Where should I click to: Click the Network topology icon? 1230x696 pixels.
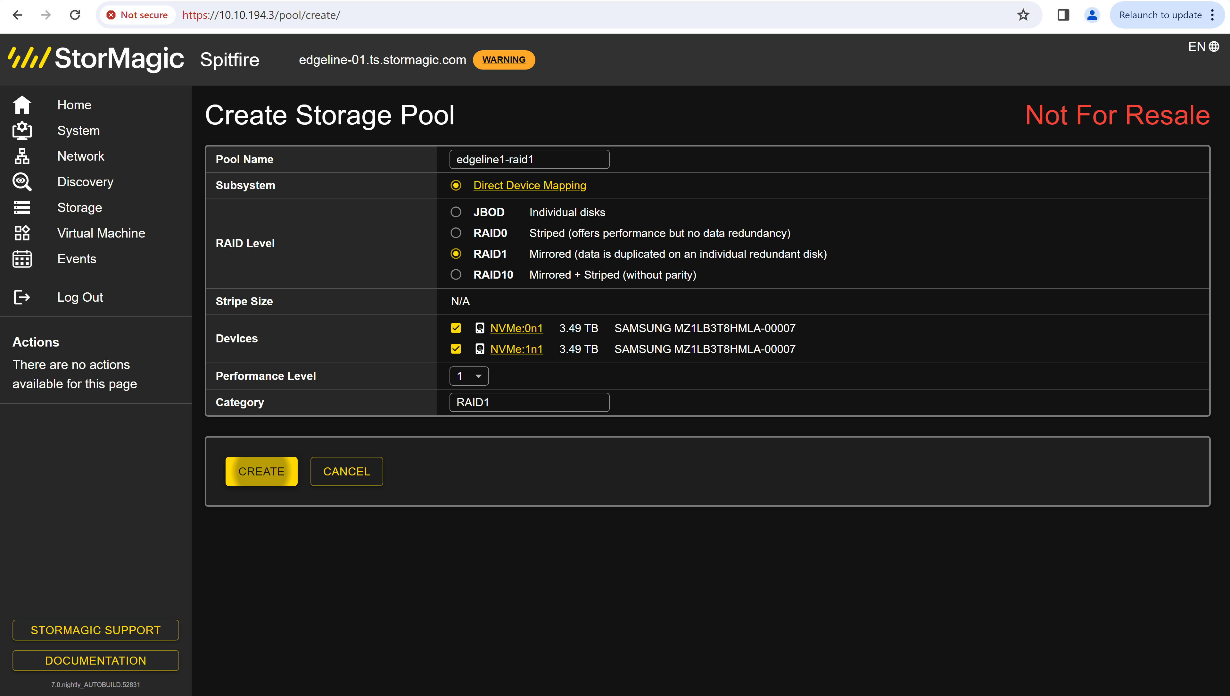click(22, 156)
